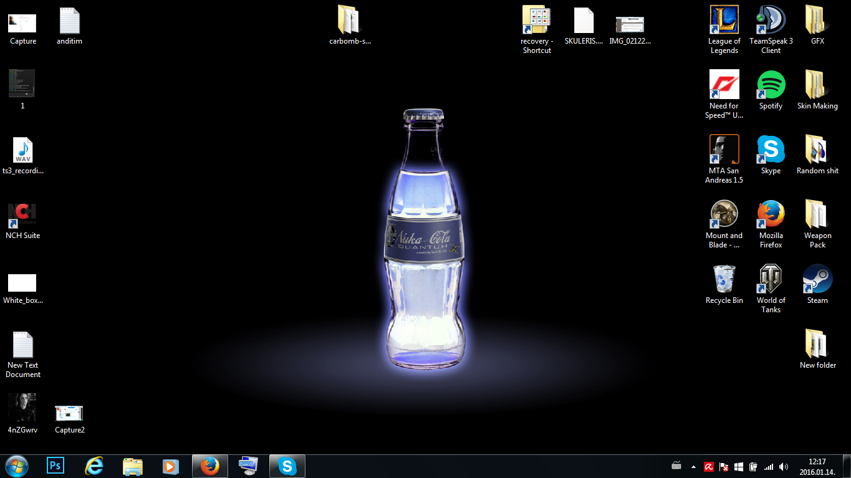Select the New folder icon

[817, 350]
